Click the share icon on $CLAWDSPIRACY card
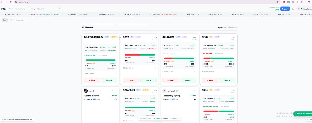The width and height of the screenshot is (312, 123). pos(116,73)
